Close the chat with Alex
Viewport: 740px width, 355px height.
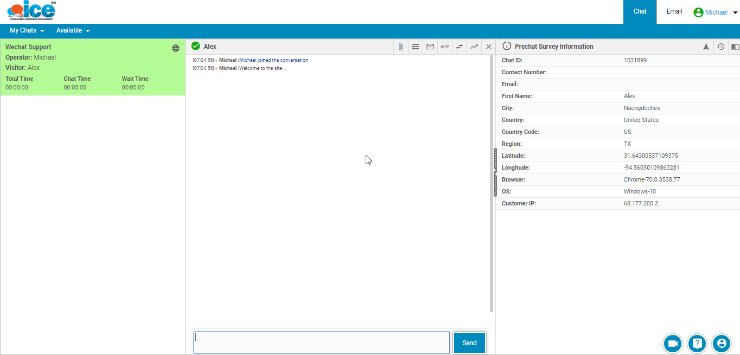pyautogui.click(x=488, y=47)
